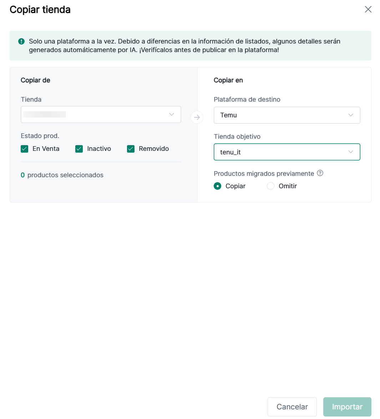Click the chevron in the tenu_it field
The width and height of the screenshot is (380, 419).
(351, 152)
